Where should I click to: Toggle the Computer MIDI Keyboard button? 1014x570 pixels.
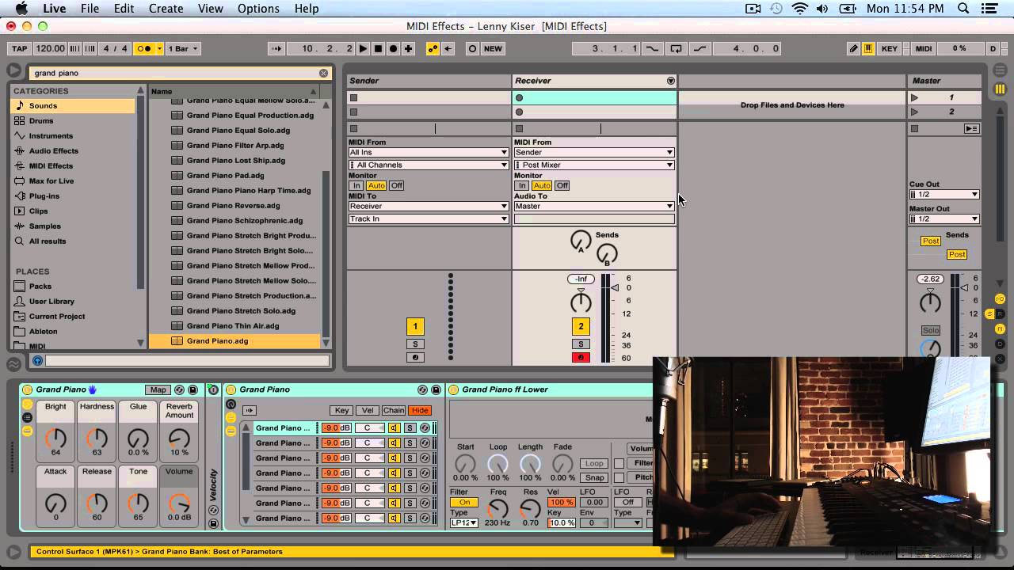click(x=868, y=48)
